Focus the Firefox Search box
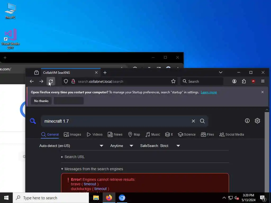Screen dimensions: 271x203 pyautogui.click(x=202, y=81)
